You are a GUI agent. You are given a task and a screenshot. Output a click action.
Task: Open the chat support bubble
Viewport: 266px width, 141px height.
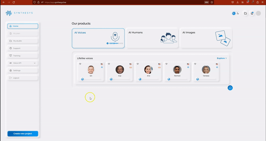pyautogui.click(x=230, y=88)
